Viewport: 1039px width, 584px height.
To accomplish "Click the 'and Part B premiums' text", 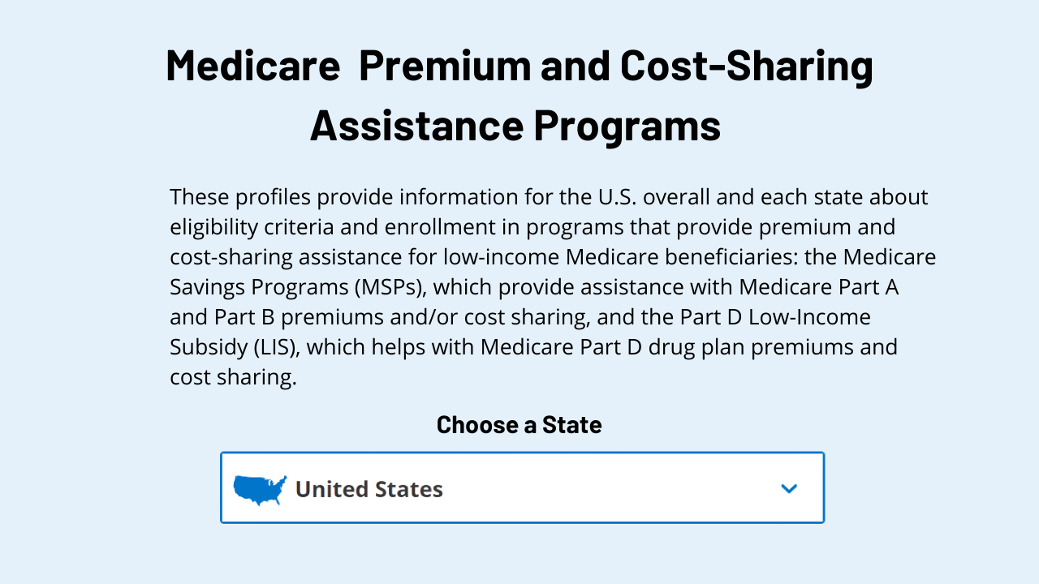I will (x=272, y=317).
